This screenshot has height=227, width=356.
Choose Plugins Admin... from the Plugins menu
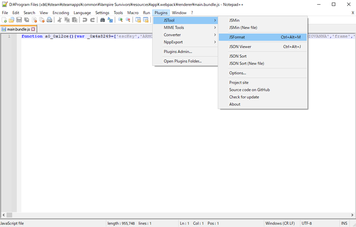point(186,52)
